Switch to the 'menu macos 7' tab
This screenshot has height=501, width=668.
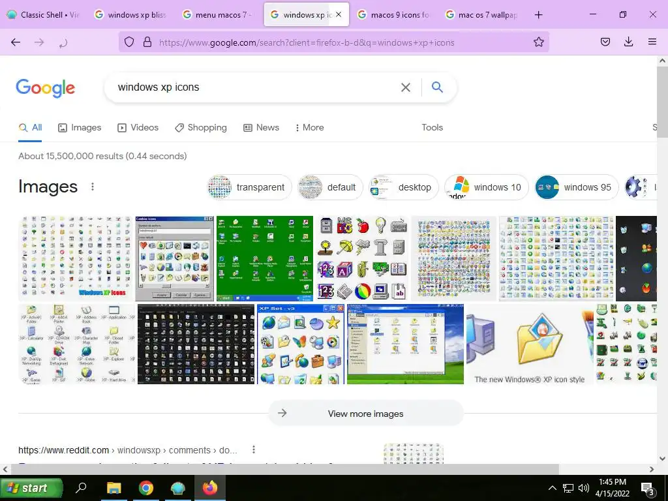219,15
